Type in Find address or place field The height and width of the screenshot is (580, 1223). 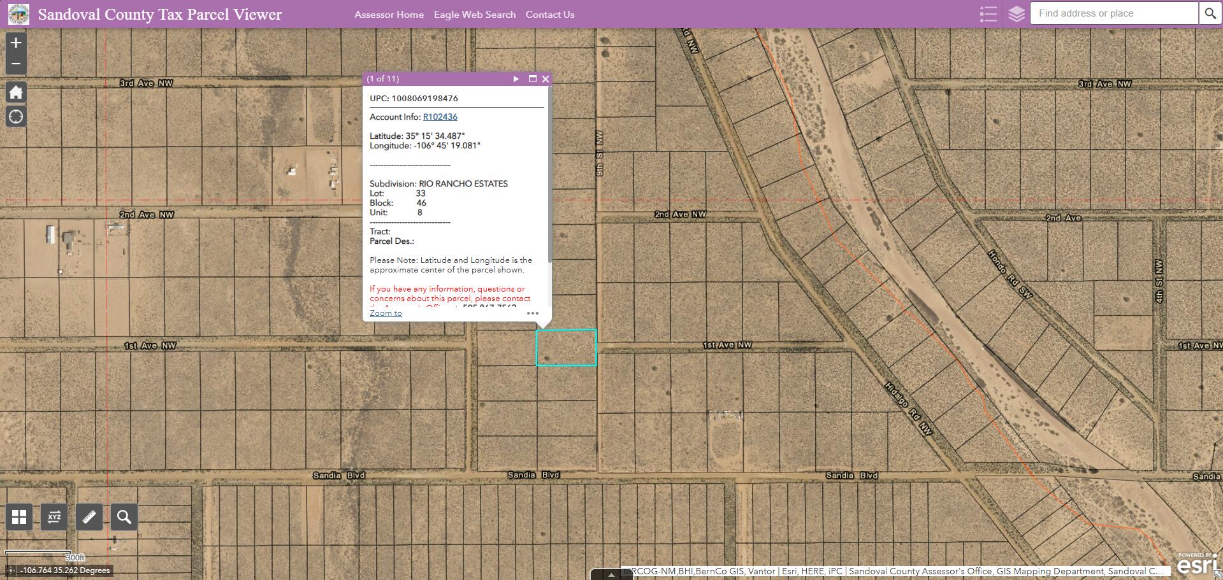(1114, 13)
